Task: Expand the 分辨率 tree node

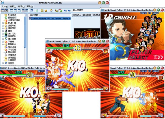Action: (x=3, y=63)
